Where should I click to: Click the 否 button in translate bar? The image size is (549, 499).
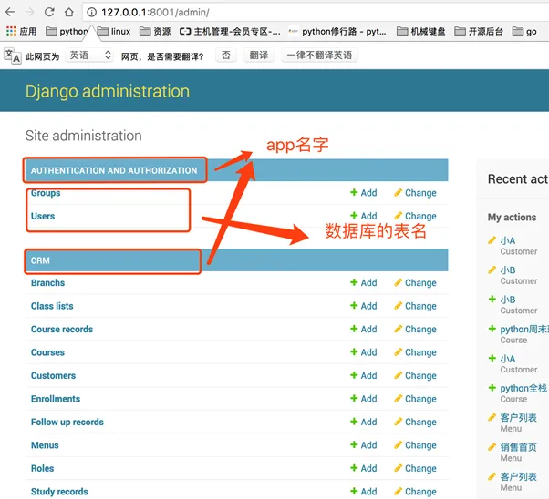point(225,56)
